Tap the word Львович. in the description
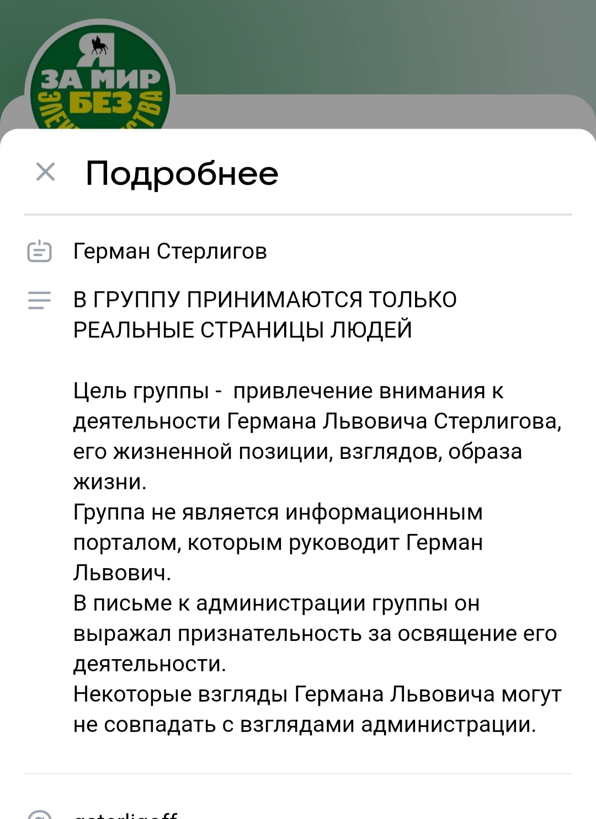 coord(122,573)
